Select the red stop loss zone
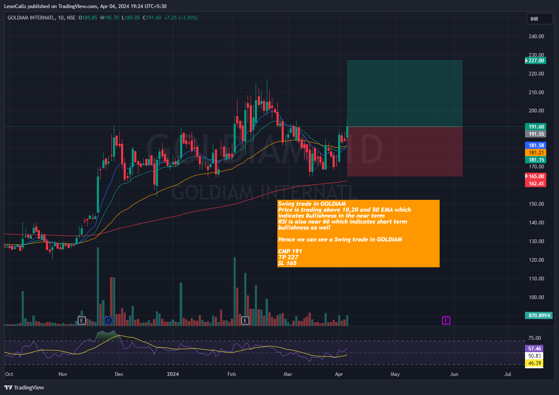This screenshot has height=395, width=559. click(404, 151)
